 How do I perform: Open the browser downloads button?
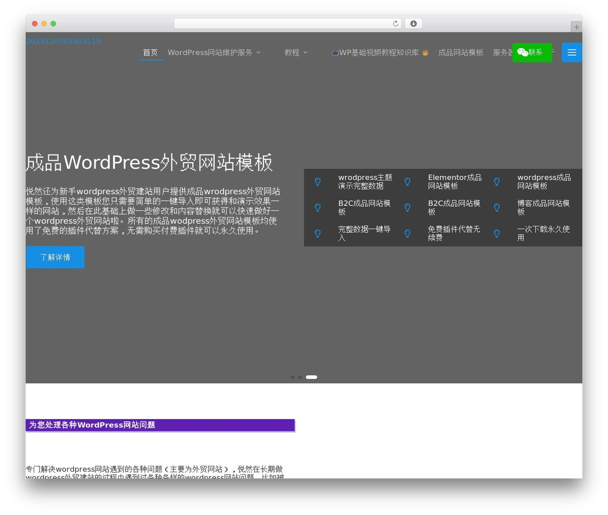(414, 24)
